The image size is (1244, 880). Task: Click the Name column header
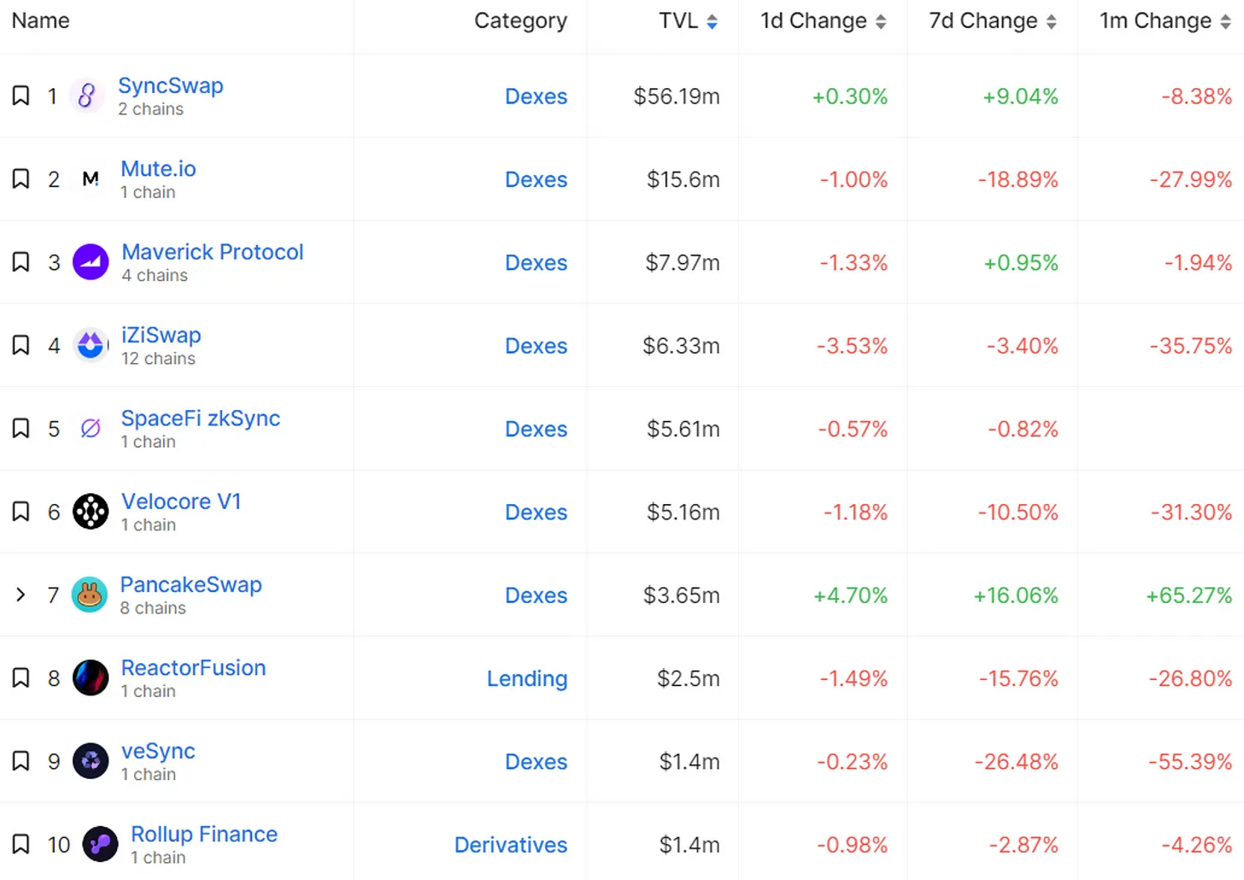(x=41, y=21)
